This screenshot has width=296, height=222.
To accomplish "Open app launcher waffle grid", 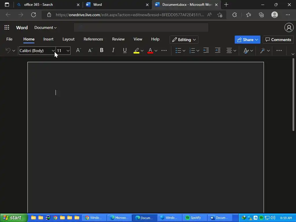I will click(7, 27).
